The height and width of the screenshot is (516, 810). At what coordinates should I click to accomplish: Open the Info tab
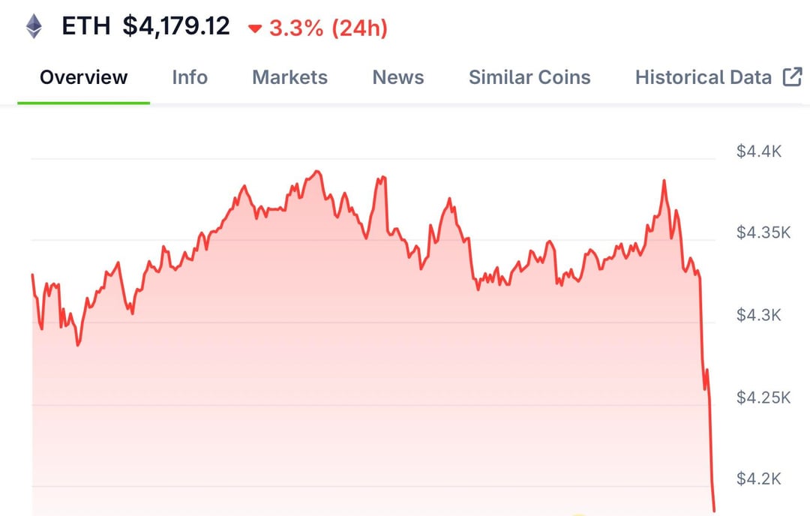[x=190, y=77]
